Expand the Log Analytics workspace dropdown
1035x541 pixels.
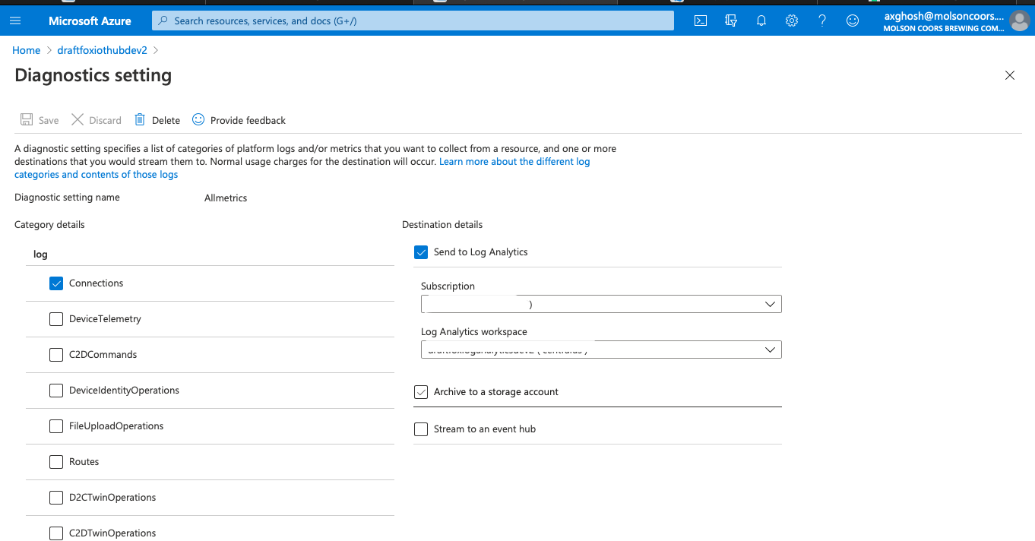pyautogui.click(x=601, y=350)
